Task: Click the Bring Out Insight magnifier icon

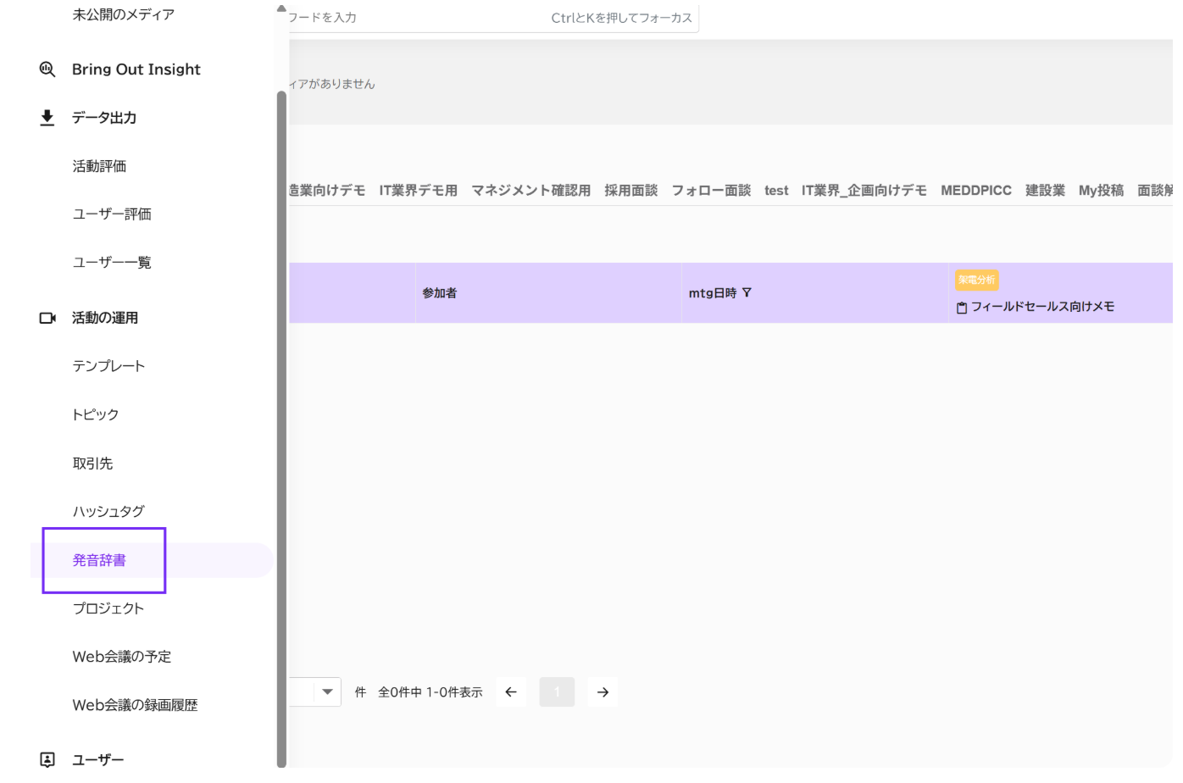Action: pos(47,69)
